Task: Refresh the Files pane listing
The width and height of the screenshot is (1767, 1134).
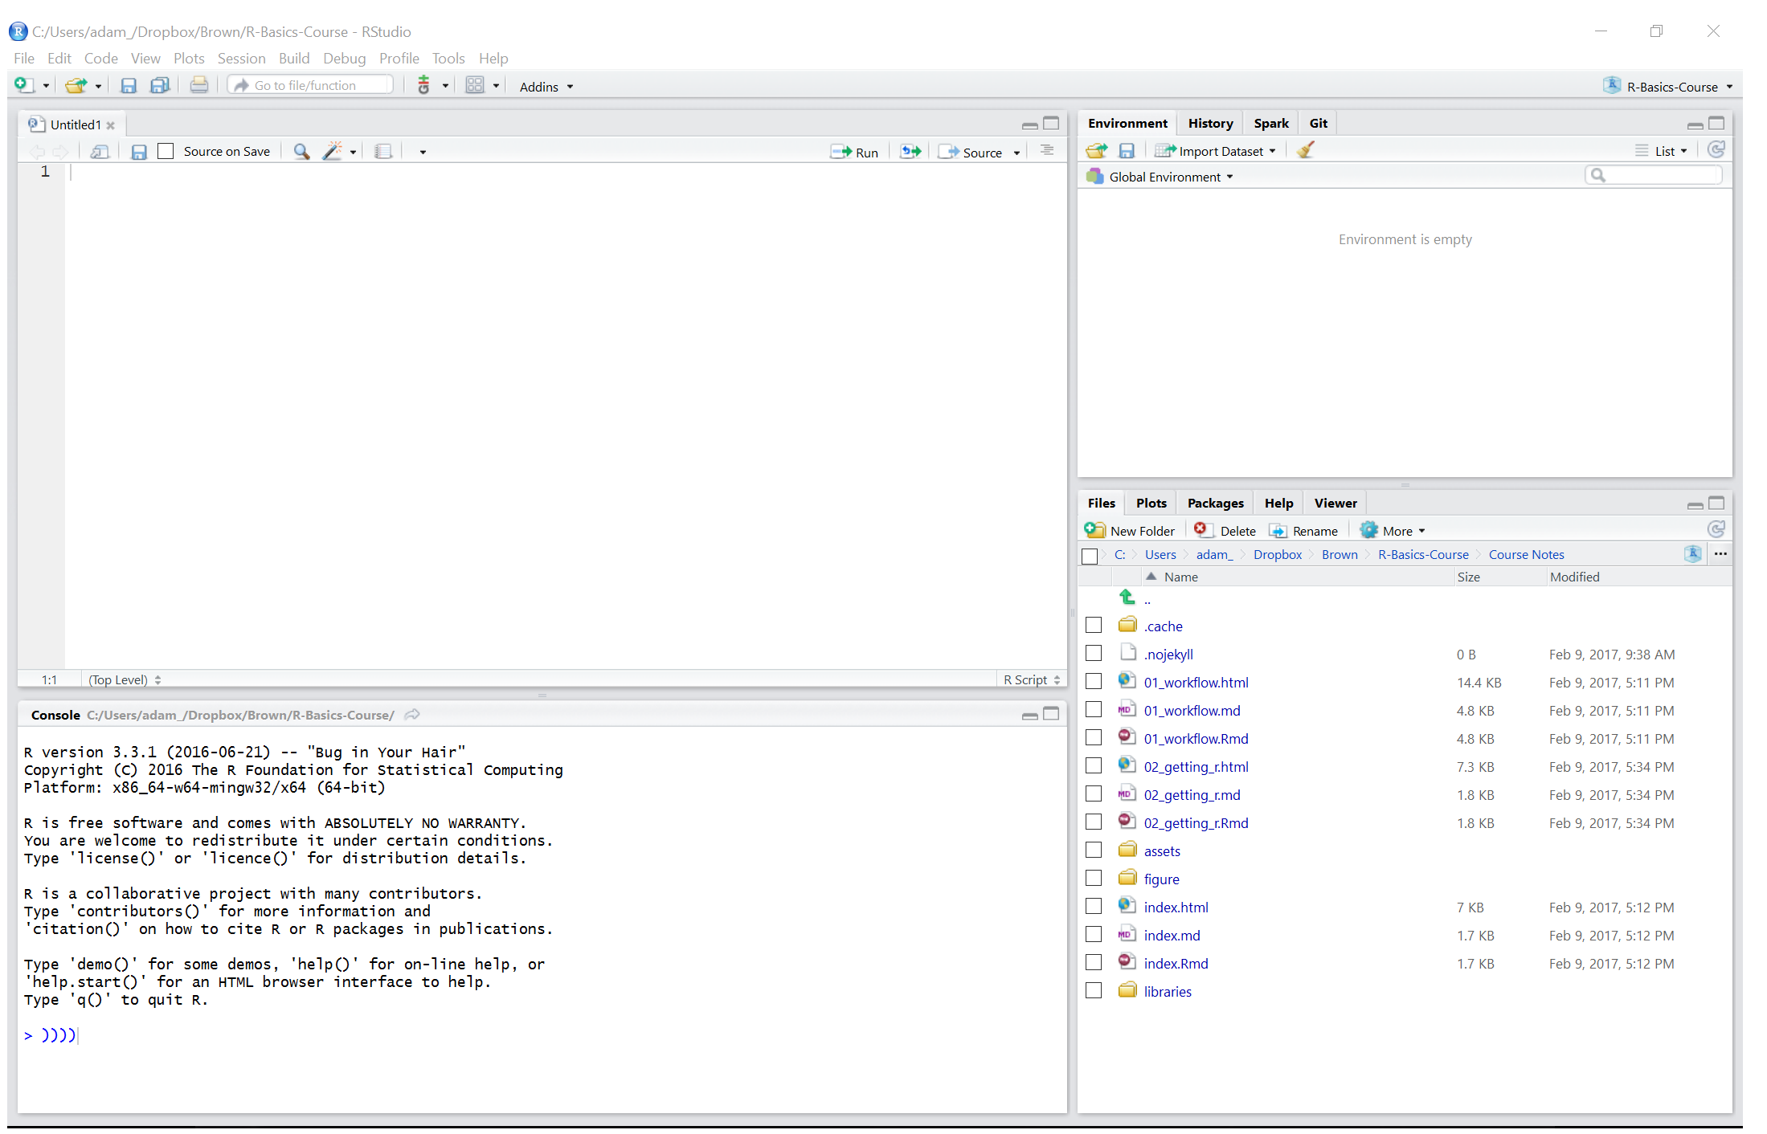Action: pos(1716,529)
